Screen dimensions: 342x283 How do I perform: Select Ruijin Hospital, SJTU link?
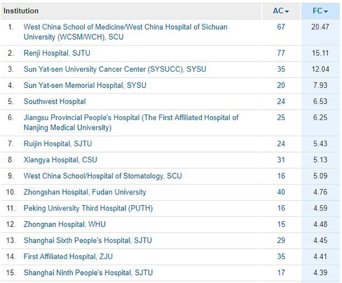tap(58, 143)
